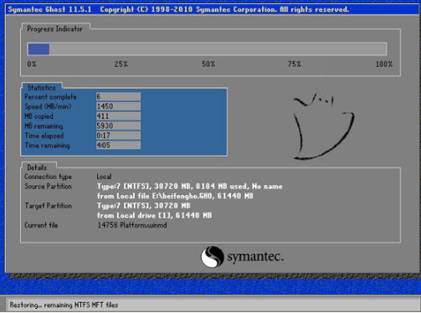Click the Symantec yin-yang logo icon

(213, 257)
